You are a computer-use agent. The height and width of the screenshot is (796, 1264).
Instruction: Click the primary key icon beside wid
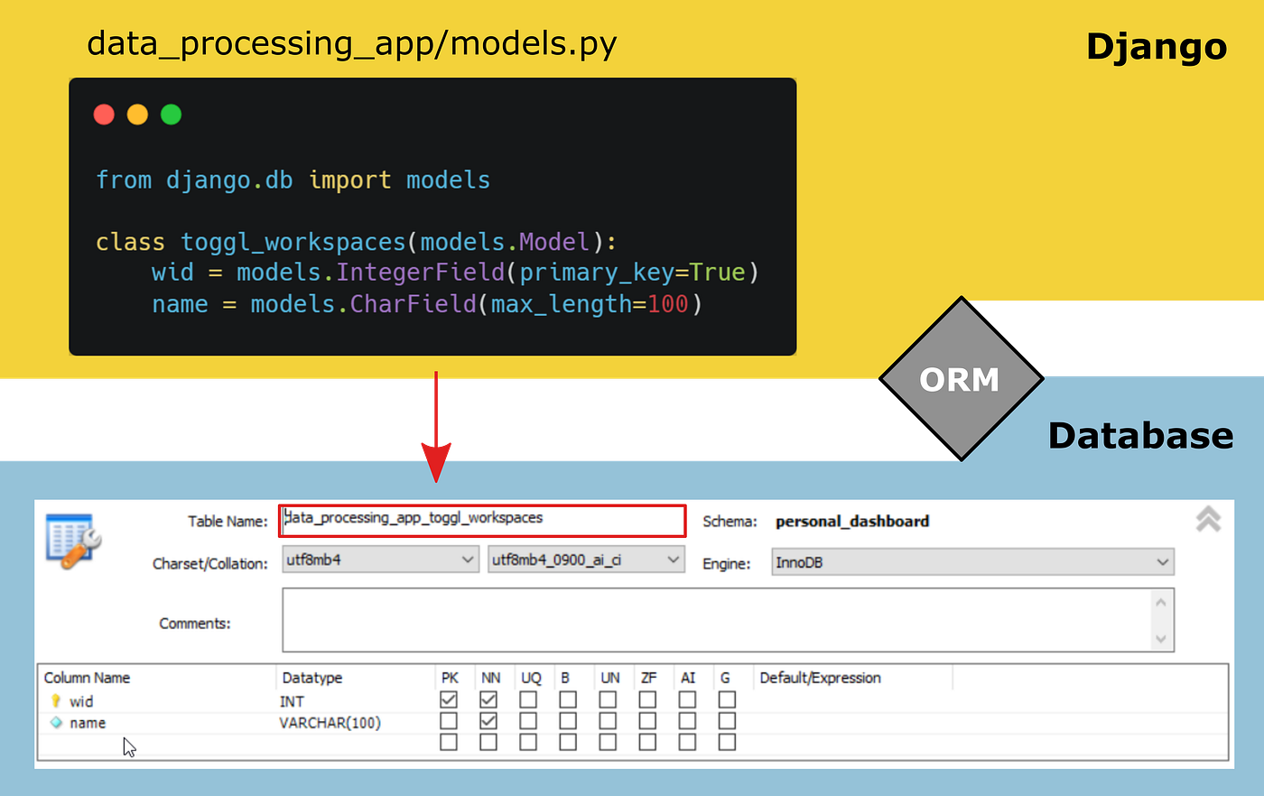coord(56,701)
